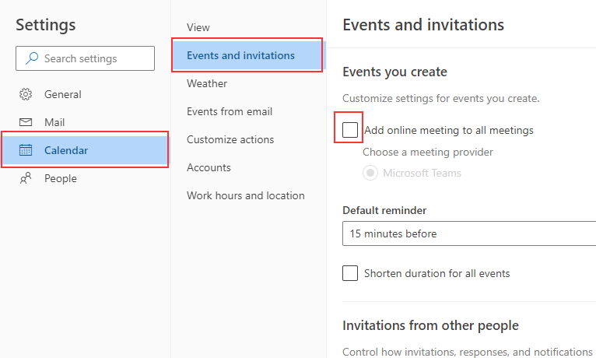This screenshot has width=596, height=358.
Task: Open Accounts calendar settings
Action: [209, 167]
